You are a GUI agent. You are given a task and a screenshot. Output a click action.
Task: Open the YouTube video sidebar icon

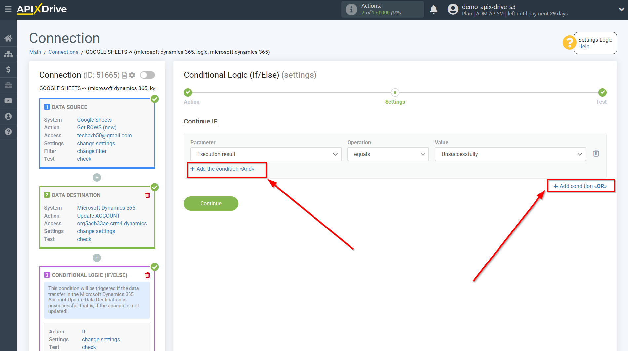8,101
